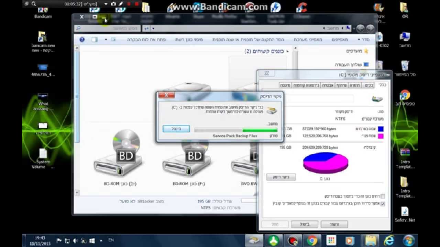The width and height of the screenshot is (440, 247).
Task: Click the ניקוי דיסק (Disk Cleanup) button in Properties
Action: (x=281, y=177)
